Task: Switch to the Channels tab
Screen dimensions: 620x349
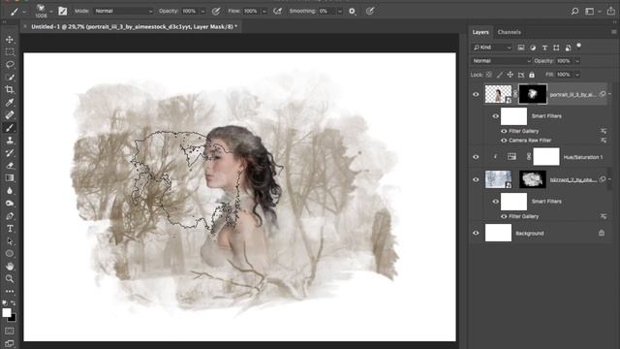Action: 509,32
